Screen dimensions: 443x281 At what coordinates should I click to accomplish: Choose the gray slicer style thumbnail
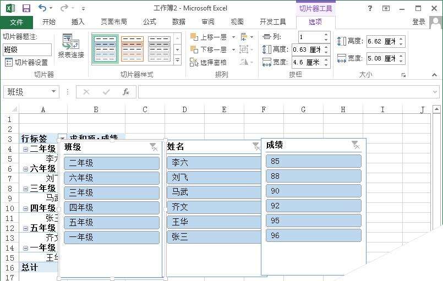(x=160, y=49)
